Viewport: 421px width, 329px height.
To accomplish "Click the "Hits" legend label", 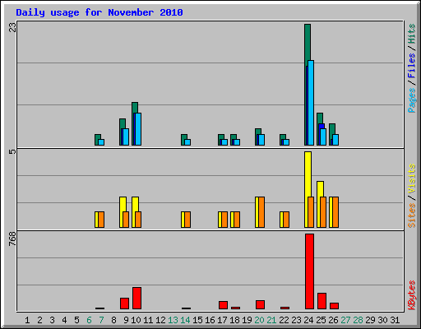I will click(411, 34).
